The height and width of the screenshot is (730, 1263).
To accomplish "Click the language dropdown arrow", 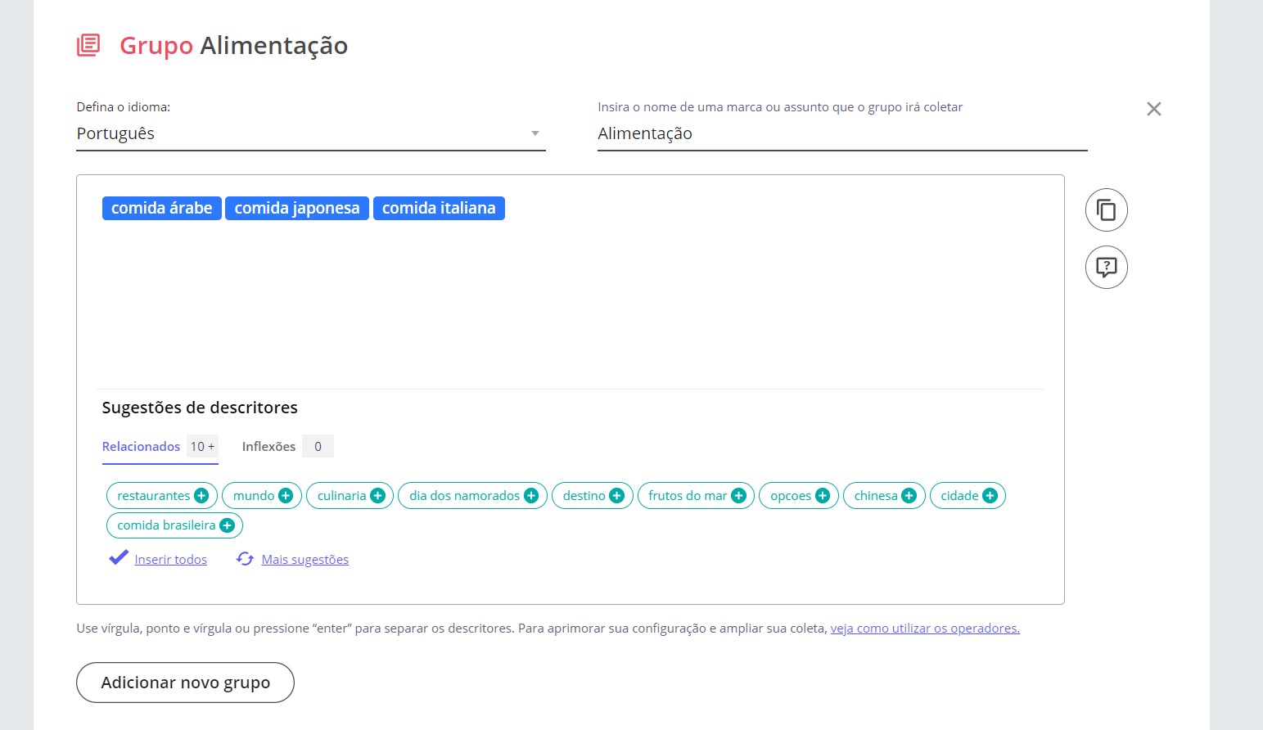I will (x=535, y=133).
